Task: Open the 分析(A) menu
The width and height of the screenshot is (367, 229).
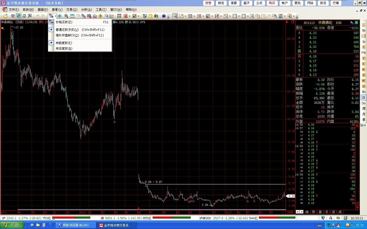Action: pos(86,10)
